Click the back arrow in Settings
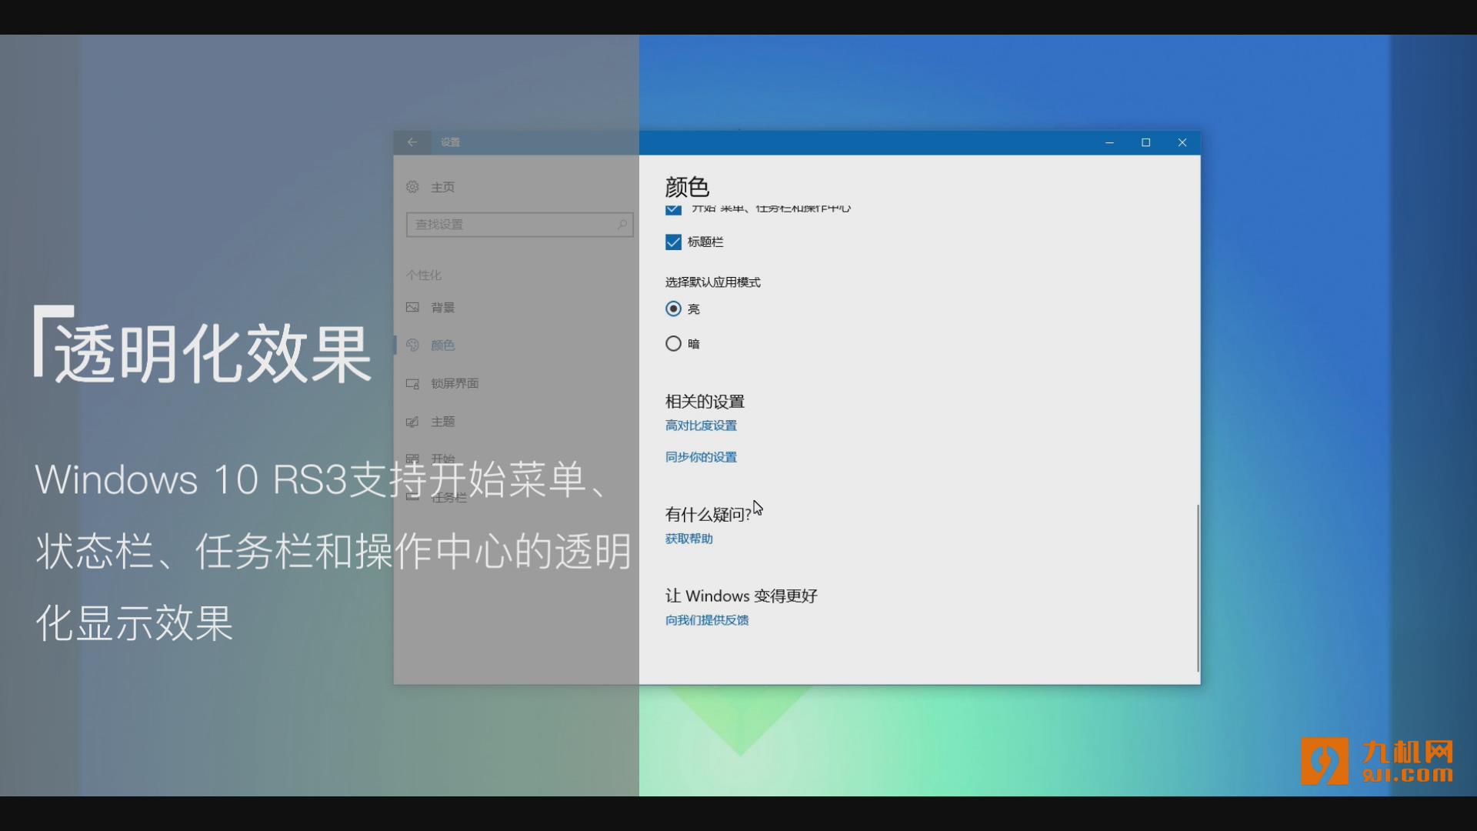The height and width of the screenshot is (831, 1477). tap(412, 142)
